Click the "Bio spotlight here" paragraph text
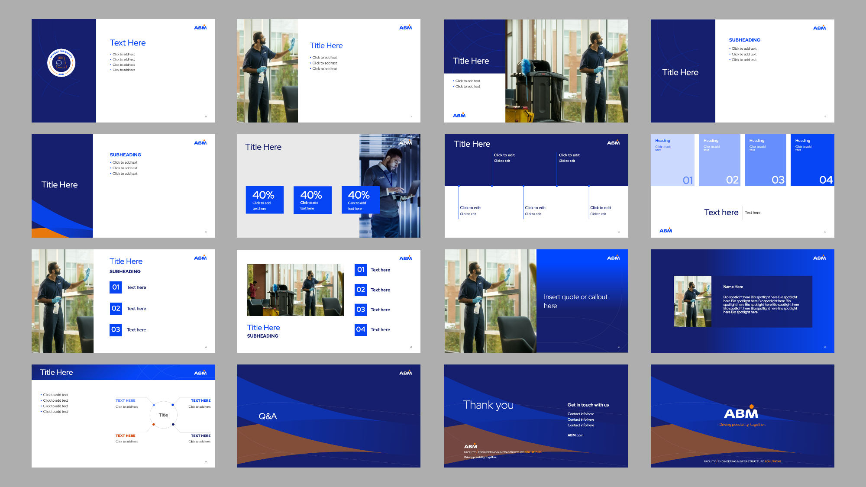The width and height of the screenshot is (866, 487). click(761, 305)
